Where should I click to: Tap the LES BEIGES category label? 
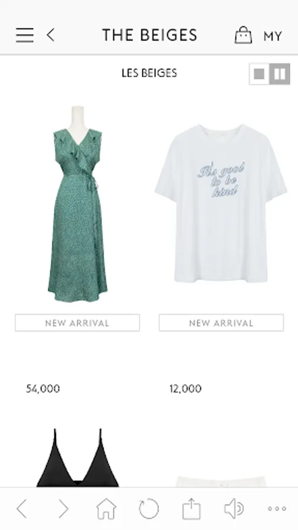(x=150, y=73)
